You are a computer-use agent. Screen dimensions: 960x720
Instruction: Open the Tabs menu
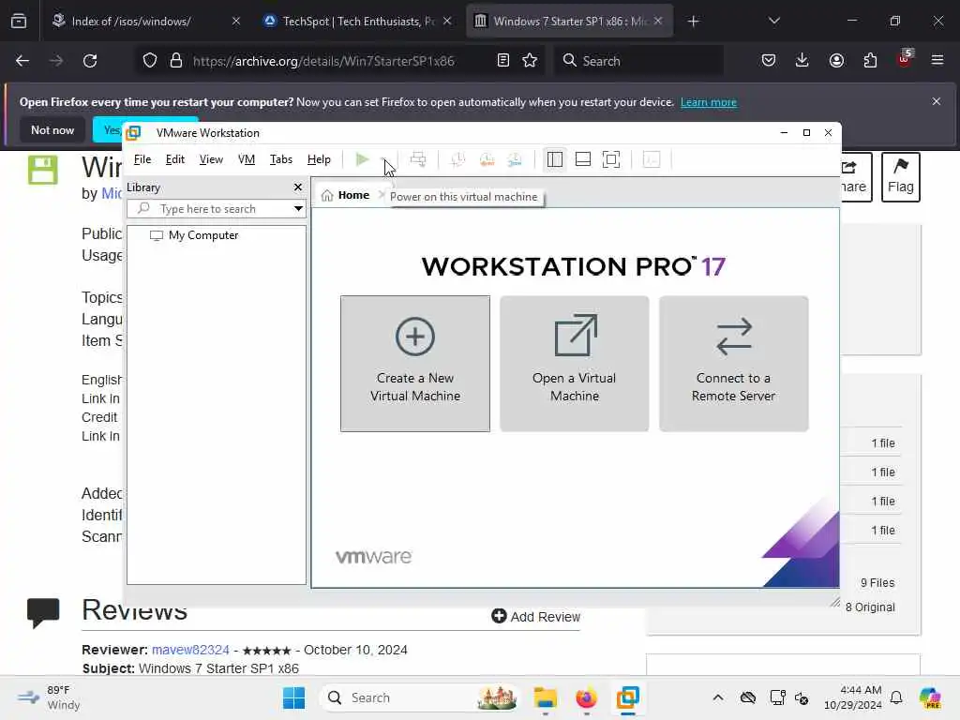[x=281, y=159]
